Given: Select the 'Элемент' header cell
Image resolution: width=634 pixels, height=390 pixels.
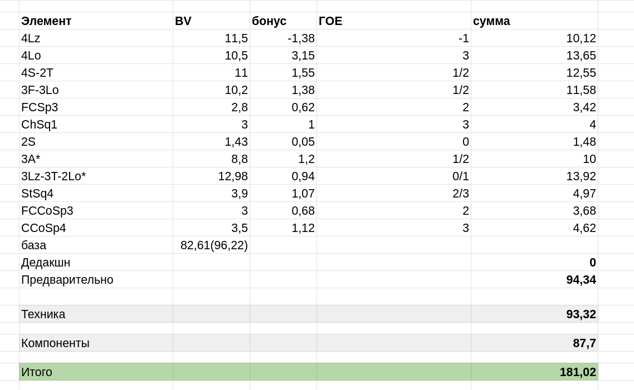Looking at the screenshot, I should (x=96, y=21).
